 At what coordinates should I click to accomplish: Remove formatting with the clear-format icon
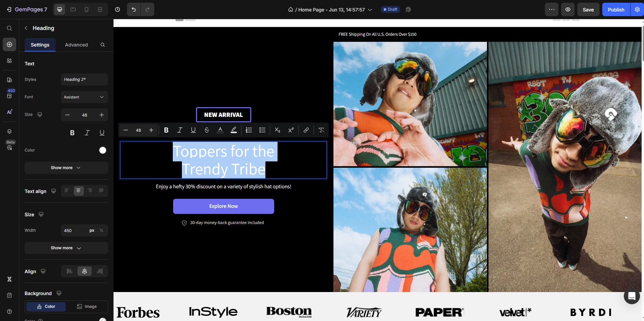click(x=321, y=130)
